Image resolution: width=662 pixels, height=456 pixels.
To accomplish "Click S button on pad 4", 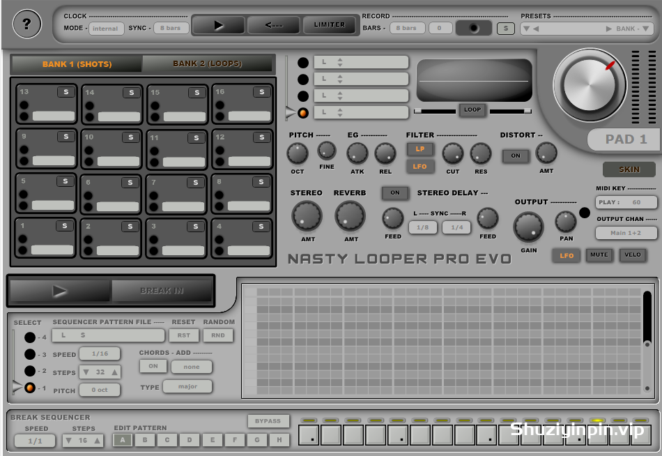I will point(261,227).
